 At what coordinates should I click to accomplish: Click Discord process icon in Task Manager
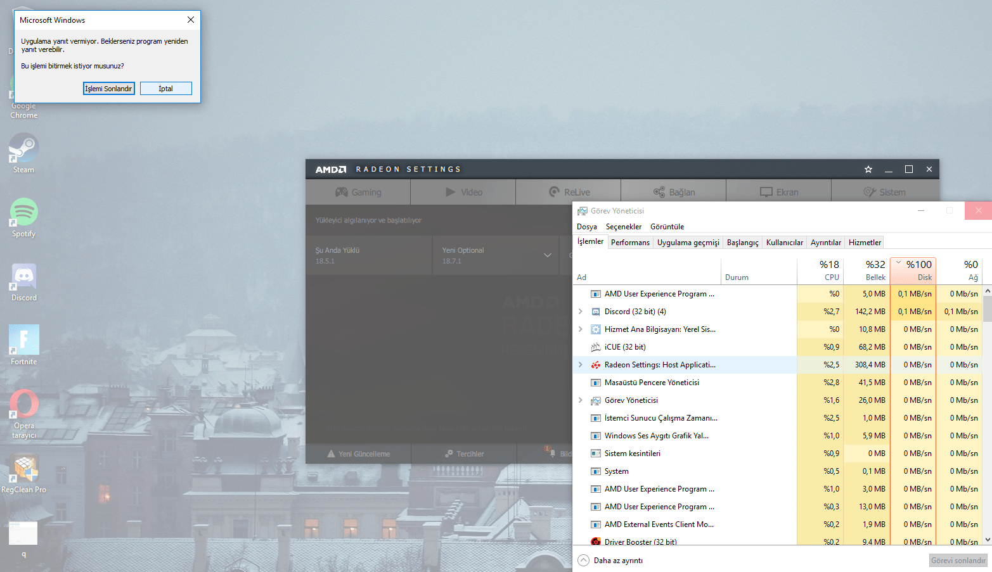pyautogui.click(x=596, y=312)
